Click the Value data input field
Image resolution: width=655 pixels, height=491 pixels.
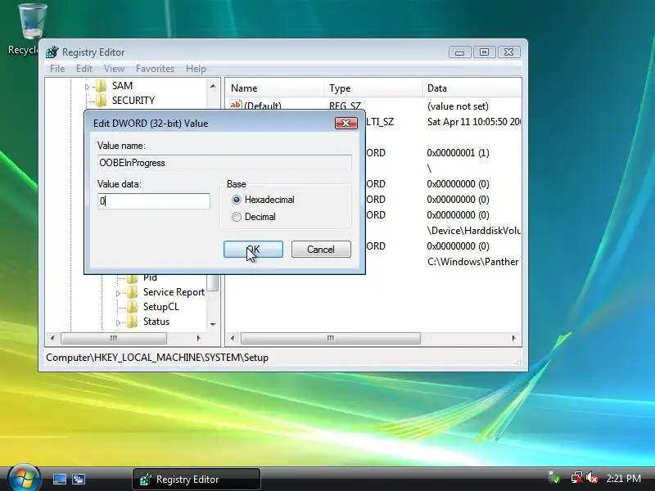(154, 201)
